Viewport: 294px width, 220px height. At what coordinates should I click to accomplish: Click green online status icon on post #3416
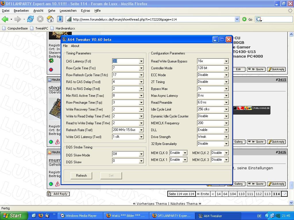coord(51,184)
